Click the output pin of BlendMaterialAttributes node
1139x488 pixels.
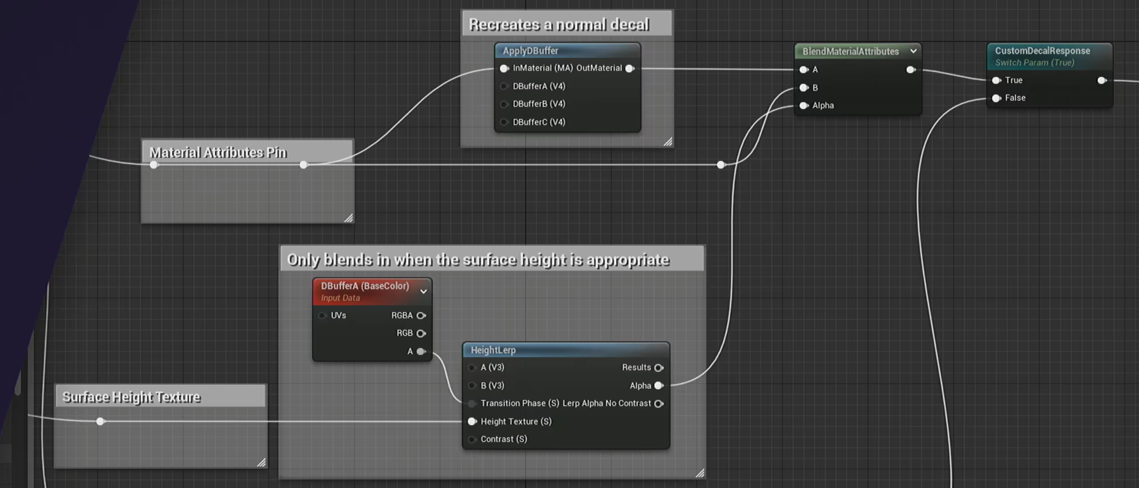pos(910,70)
